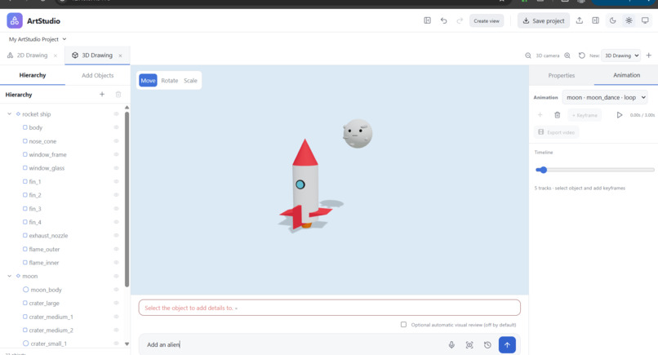Select flame_outer in the hierarchy

click(x=44, y=249)
